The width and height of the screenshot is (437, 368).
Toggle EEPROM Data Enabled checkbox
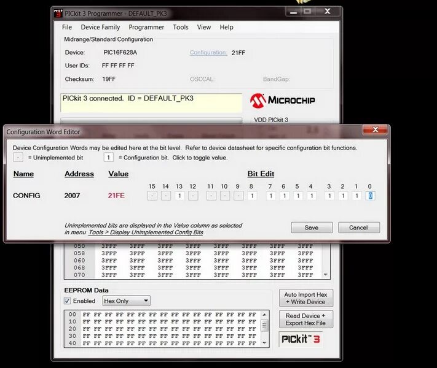tap(67, 301)
